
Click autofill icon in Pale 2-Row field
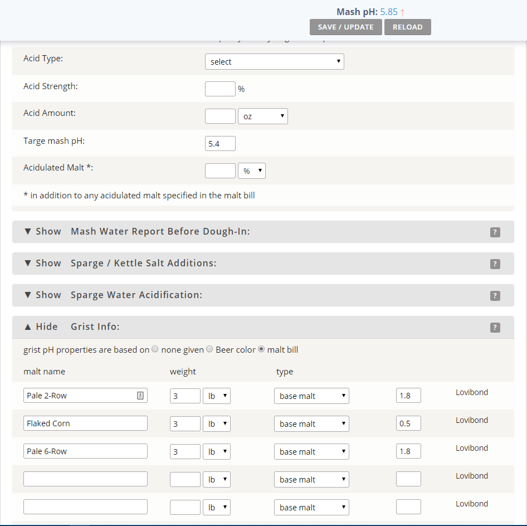click(140, 396)
